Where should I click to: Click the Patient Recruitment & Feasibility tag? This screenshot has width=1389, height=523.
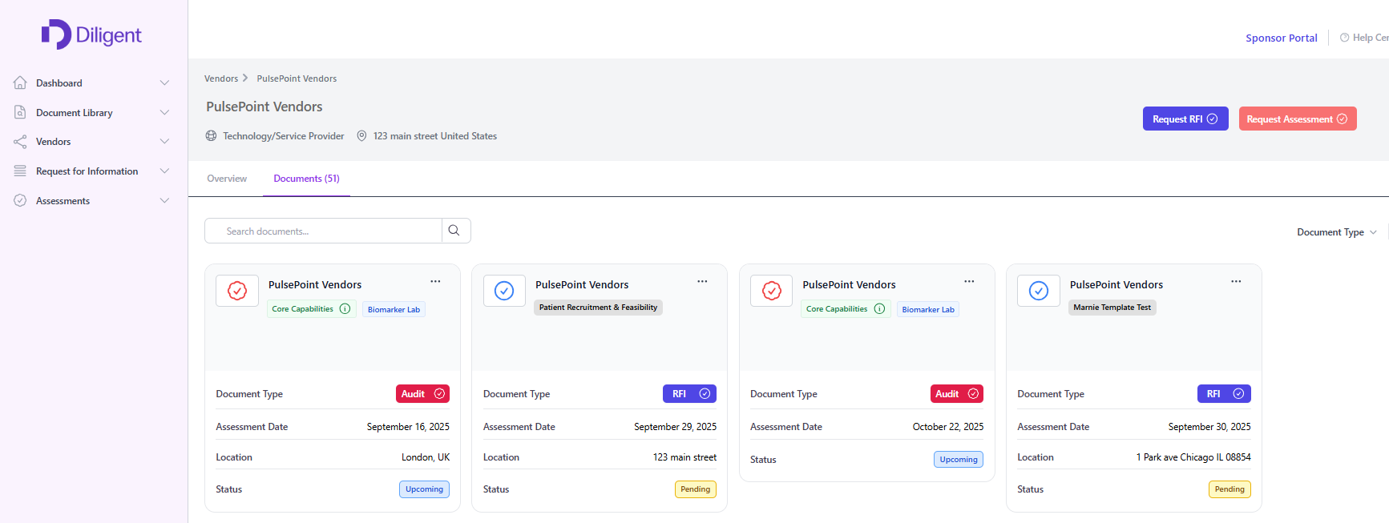598,308
